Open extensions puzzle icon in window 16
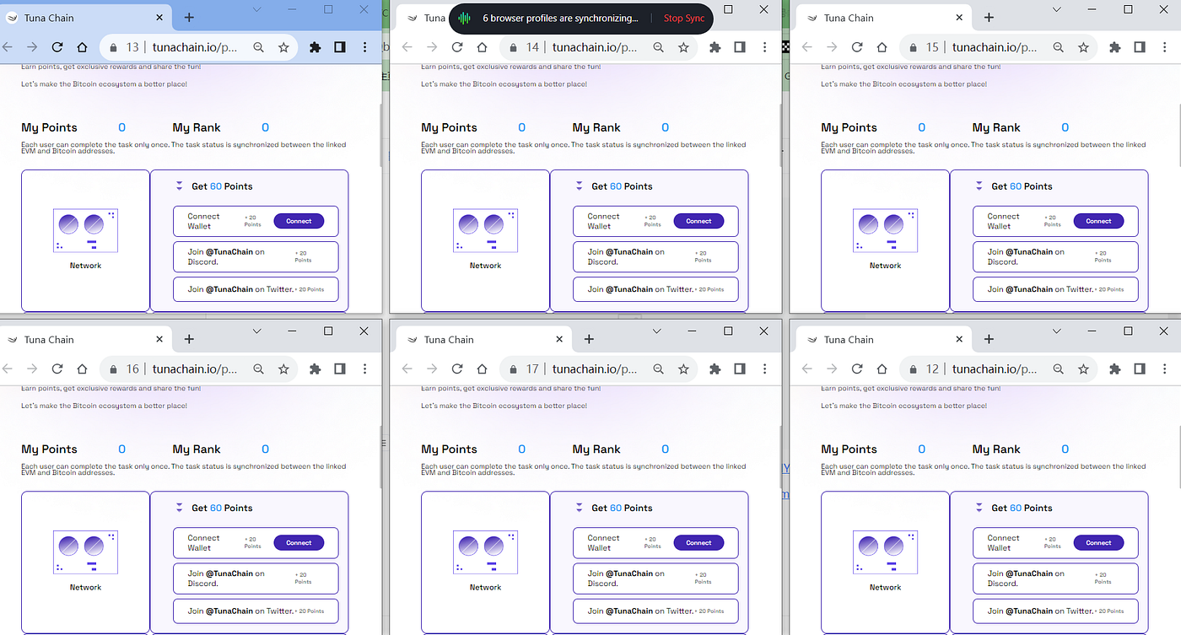1181x635 pixels. pos(315,369)
